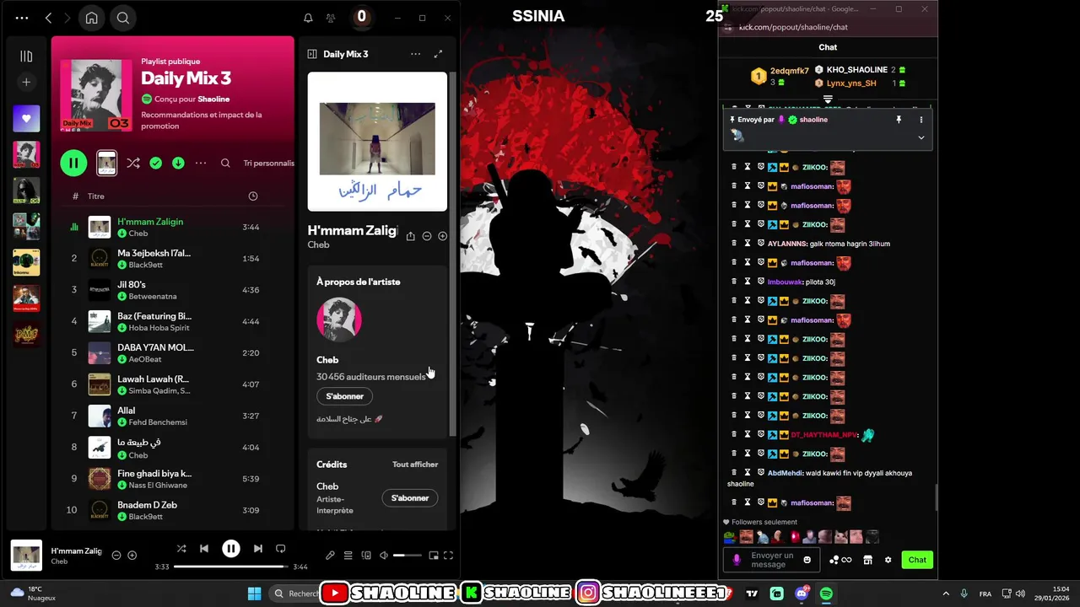The height and width of the screenshot is (607, 1080).
Task: Open Tout afficher credits link
Action: point(415,465)
